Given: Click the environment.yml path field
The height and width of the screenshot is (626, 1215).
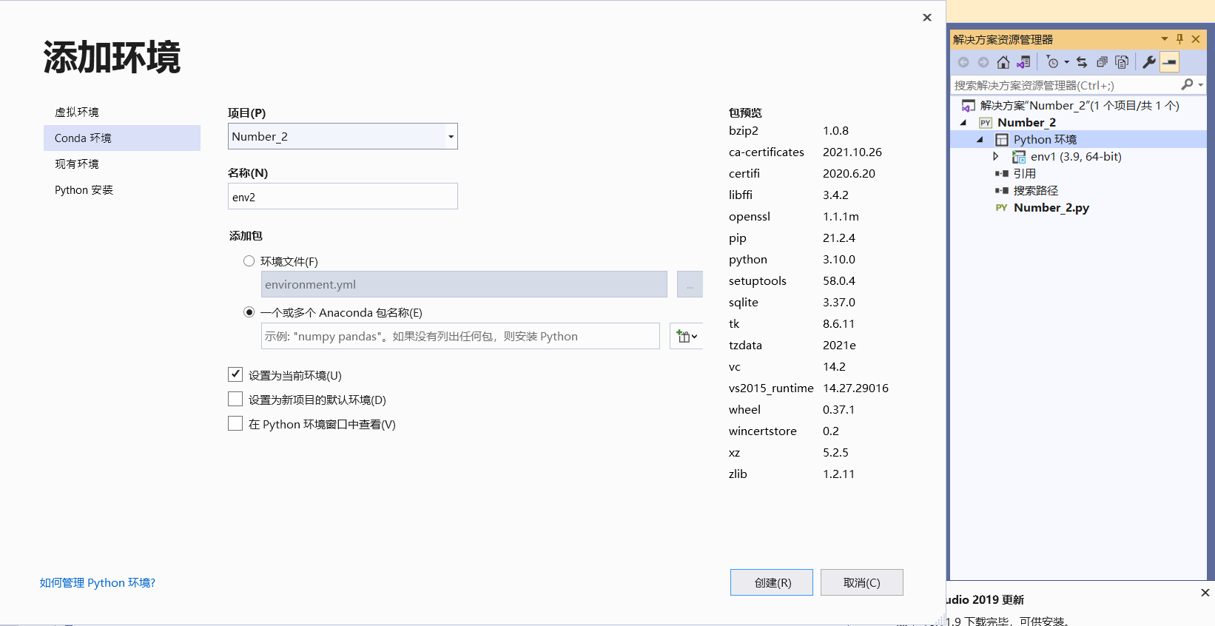Looking at the screenshot, I should pos(464,284).
